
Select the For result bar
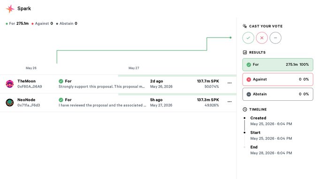click(x=278, y=65)
